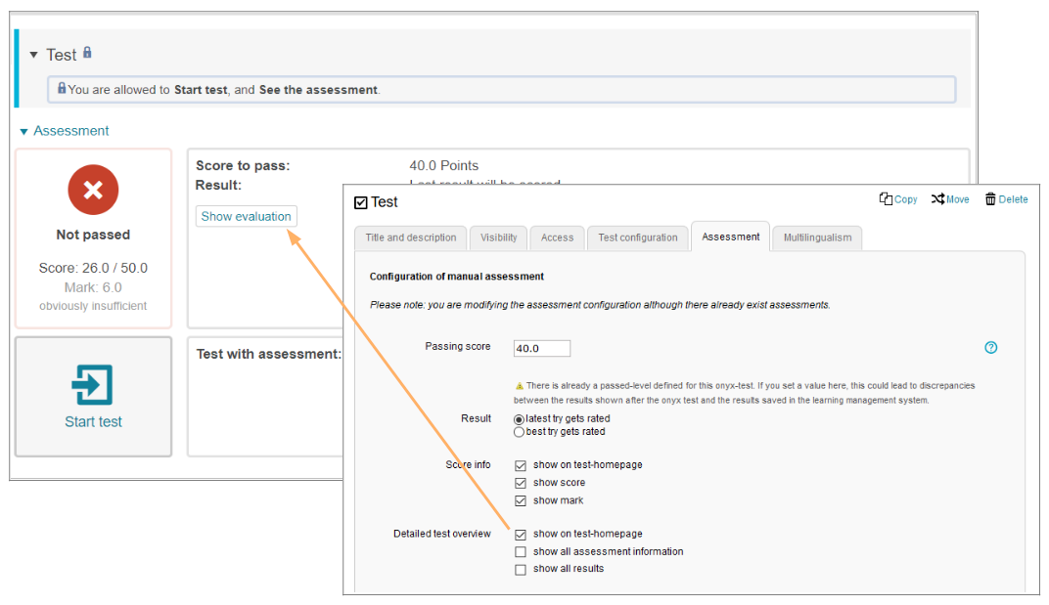Click the checkbox icon beside Test title
Screen dimensions: 1049x605
(x=361, y=202)
